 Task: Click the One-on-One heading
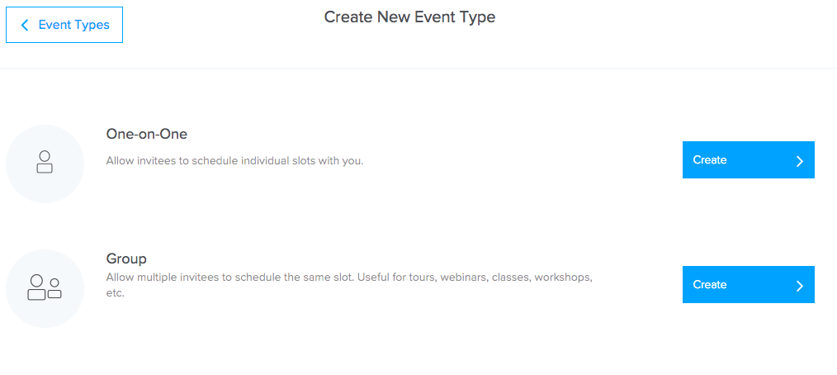[147, 134]
